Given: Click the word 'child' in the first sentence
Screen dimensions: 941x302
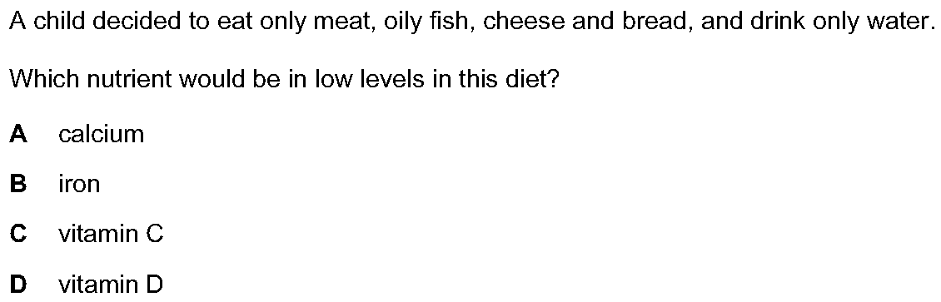Looking at the screenshot, I should click(x=57, y=24).
